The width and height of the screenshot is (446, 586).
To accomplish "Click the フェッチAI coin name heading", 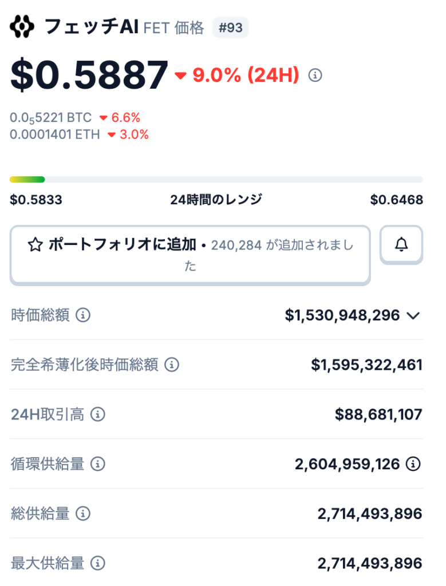I will (92, 27).
